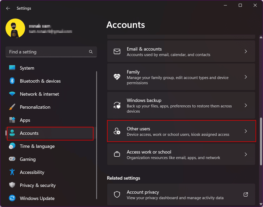
Task: Click the System monitor icon
Action: click(x=12, y=68)
